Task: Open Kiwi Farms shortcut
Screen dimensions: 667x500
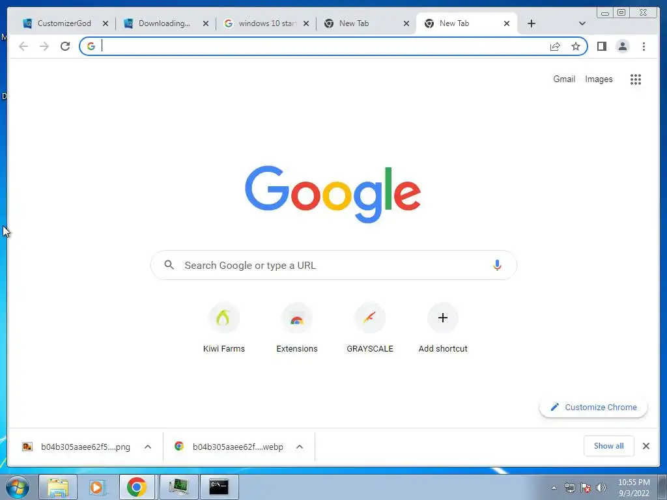Action: (224, 327)
